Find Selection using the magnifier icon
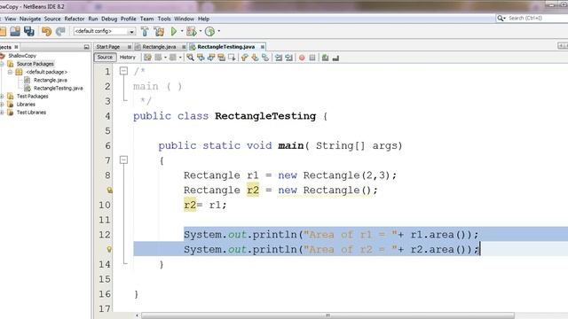 [x=190, y=58]
